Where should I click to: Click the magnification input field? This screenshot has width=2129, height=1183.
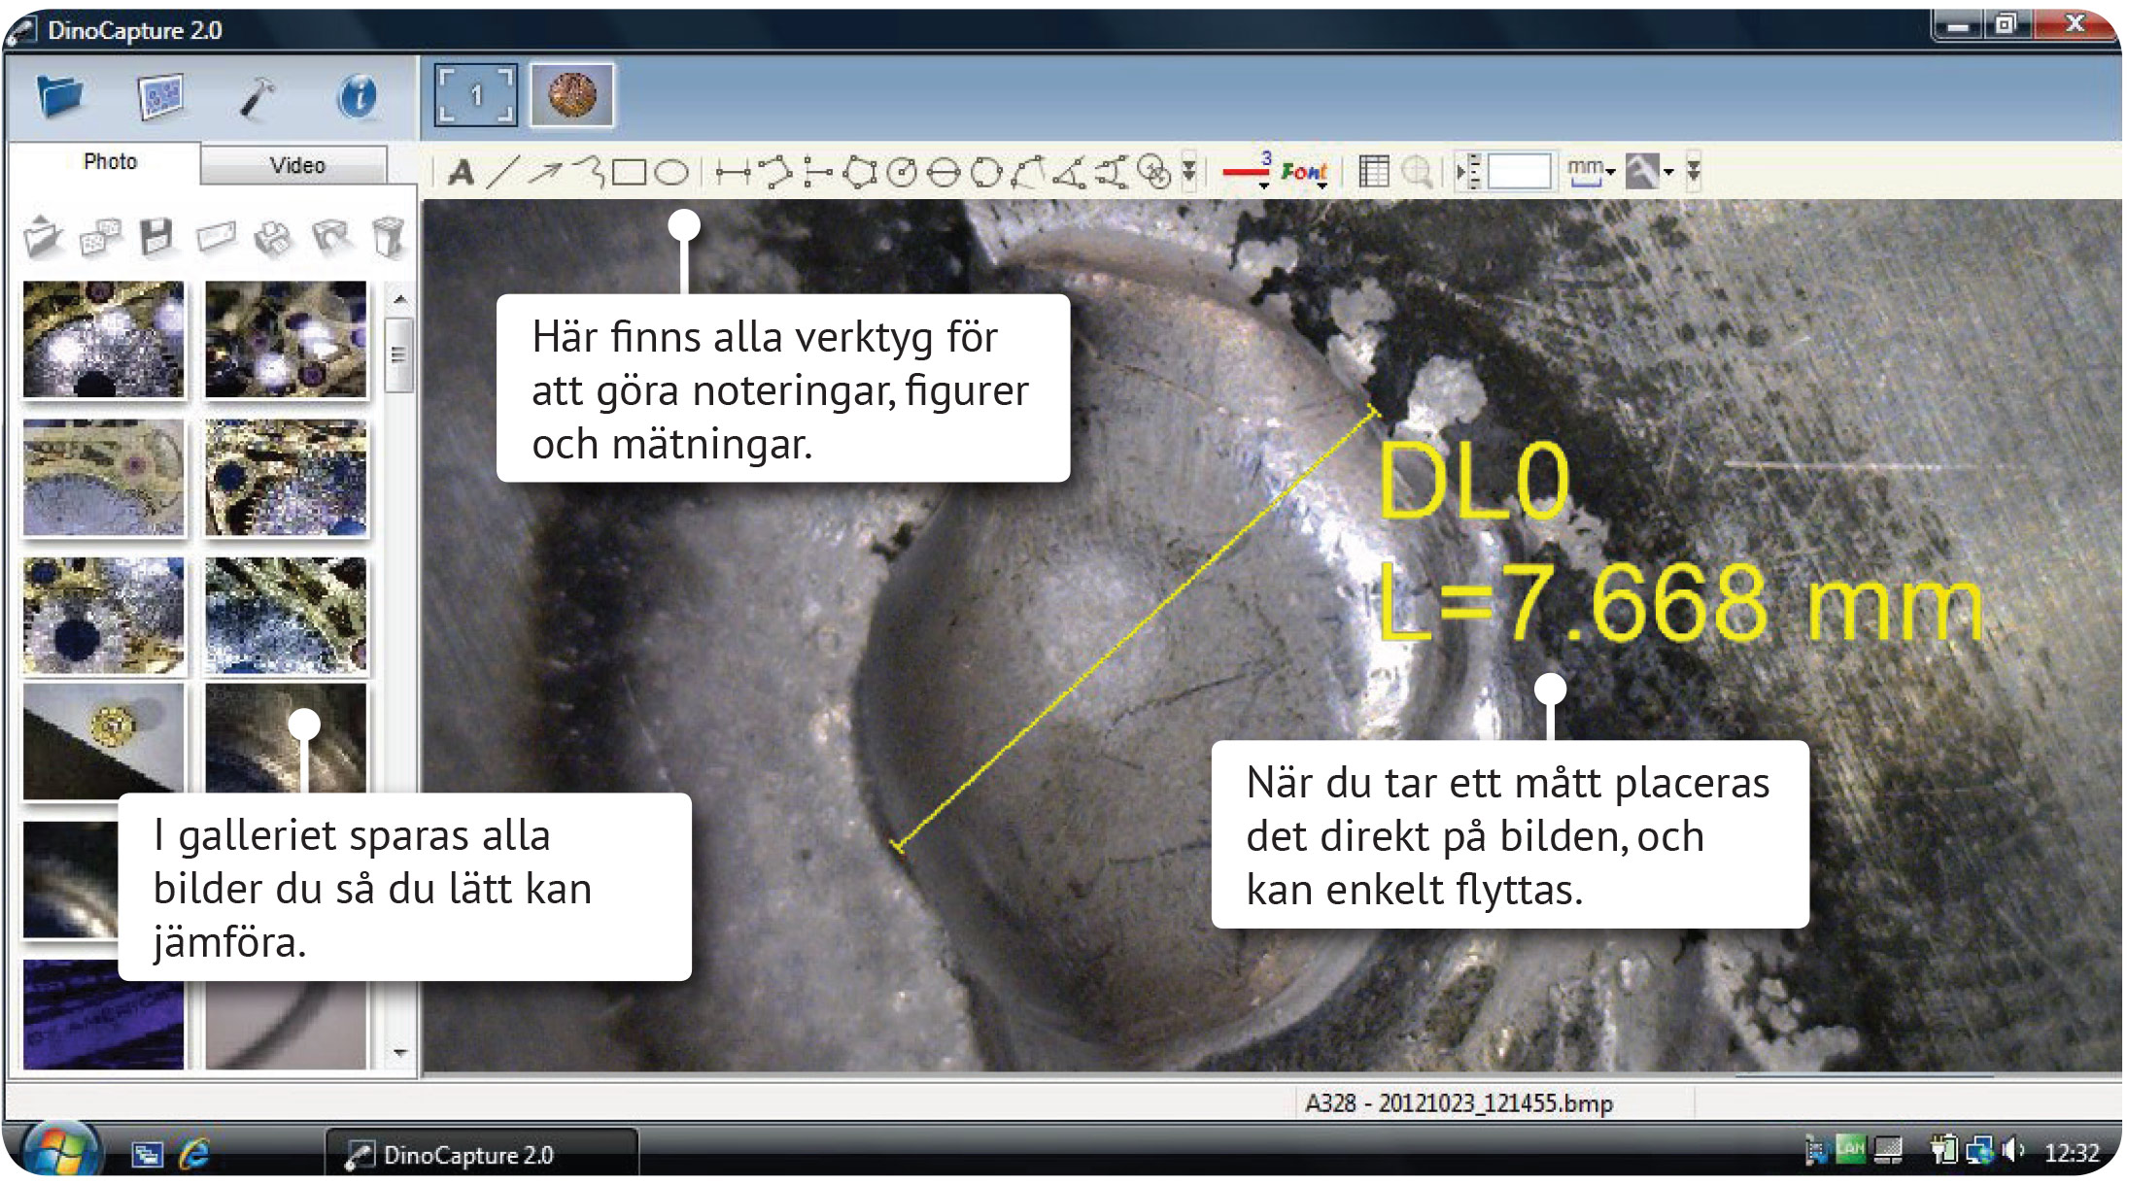pyautogui.click(x=1519, y=172)
